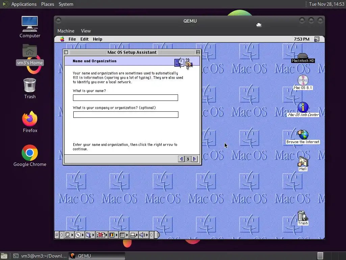Screen dimensions: 346x260
Task: Open the monitor color depth module
Action: pyautogui.click(x=113, y=235)
